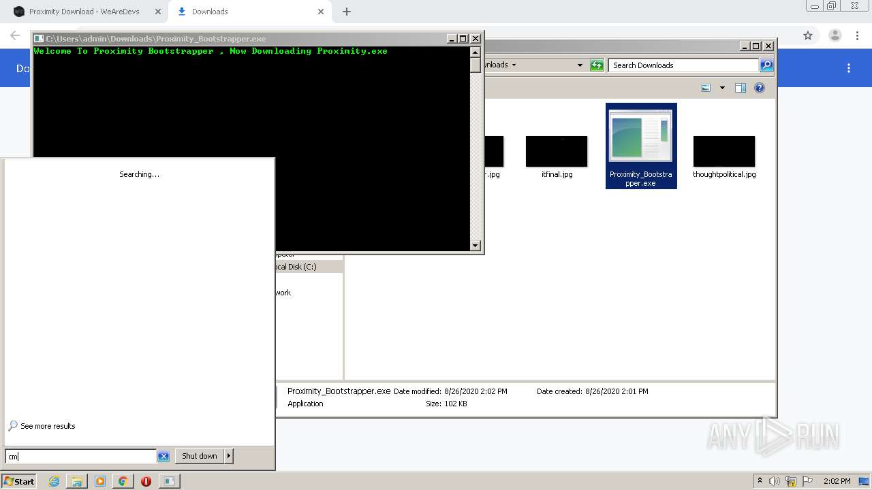Click Date modified value in details pane
This screenshot has height=490, width=872.
click(x=476, y=391)
